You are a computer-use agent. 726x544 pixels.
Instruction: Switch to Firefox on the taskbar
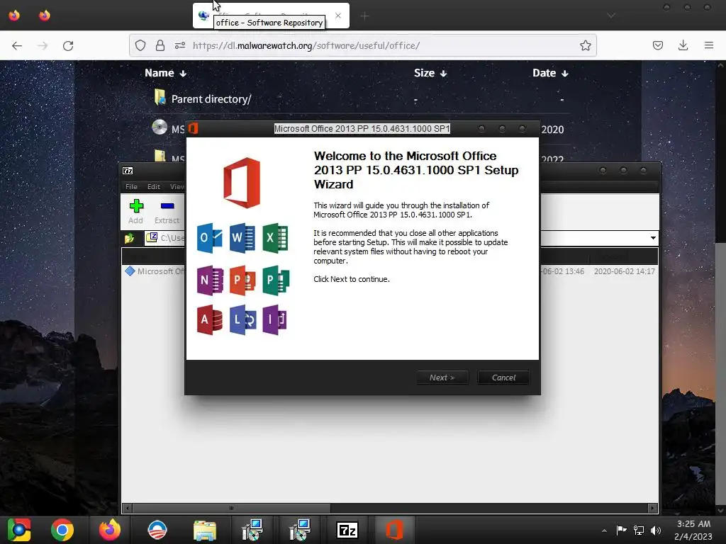[110, 530]
